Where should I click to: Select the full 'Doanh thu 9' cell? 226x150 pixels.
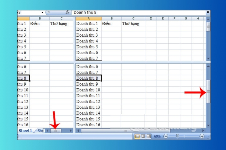pos(88,84)
